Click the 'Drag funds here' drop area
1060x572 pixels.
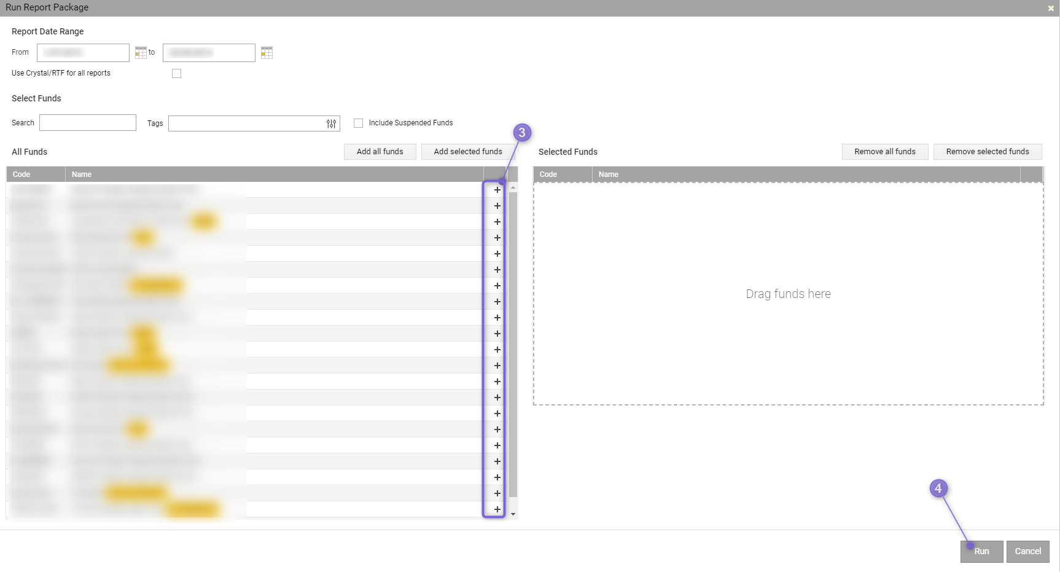[789, 294]
